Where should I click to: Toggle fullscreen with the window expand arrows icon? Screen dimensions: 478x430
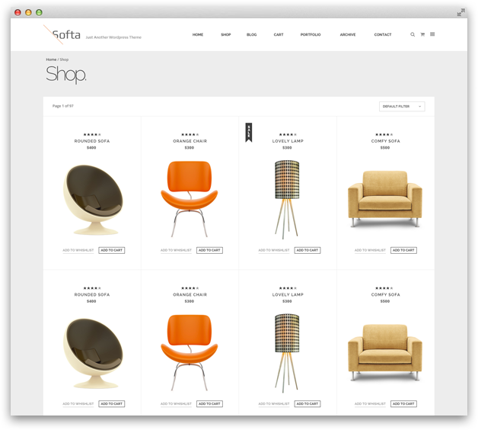tap(460, 12)
